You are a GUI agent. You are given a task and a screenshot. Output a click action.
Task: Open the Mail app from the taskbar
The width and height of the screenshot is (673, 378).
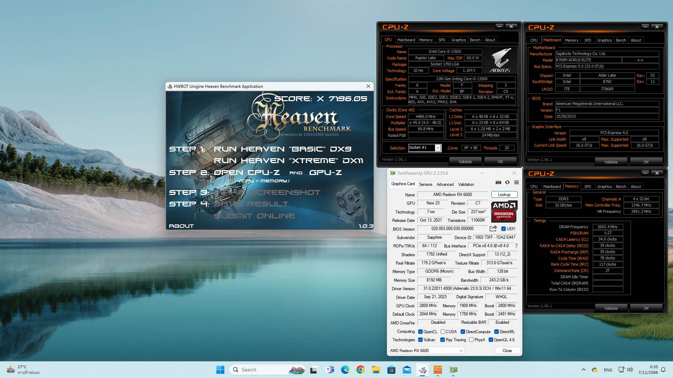pos(407,370)
